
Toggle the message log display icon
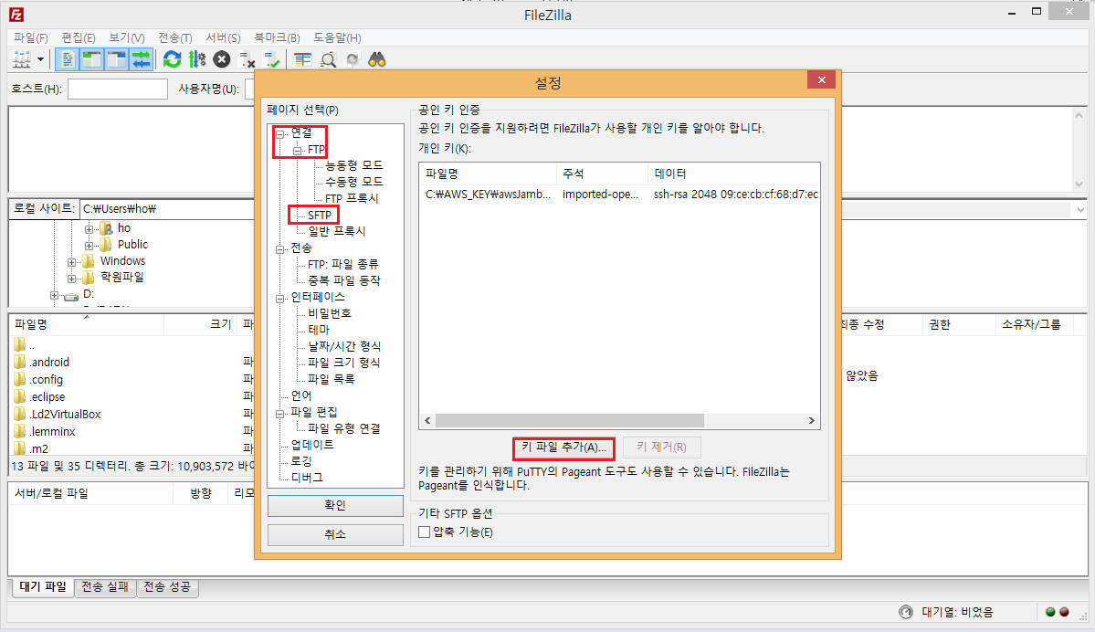(68, 60)
